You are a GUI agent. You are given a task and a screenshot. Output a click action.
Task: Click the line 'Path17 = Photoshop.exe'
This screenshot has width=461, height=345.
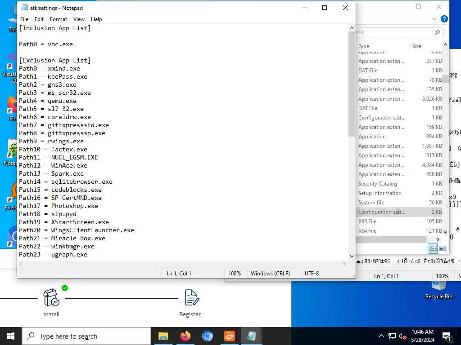(x=59, y=206)
